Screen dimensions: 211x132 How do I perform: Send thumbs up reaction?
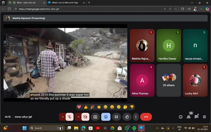86,107
